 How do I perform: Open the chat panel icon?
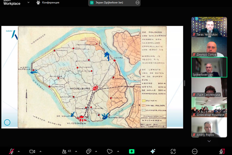tap(89, 151)
